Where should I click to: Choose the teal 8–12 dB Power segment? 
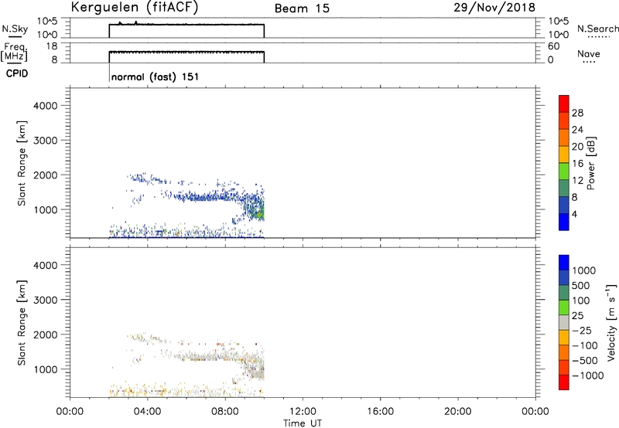[x=564, y=188]
